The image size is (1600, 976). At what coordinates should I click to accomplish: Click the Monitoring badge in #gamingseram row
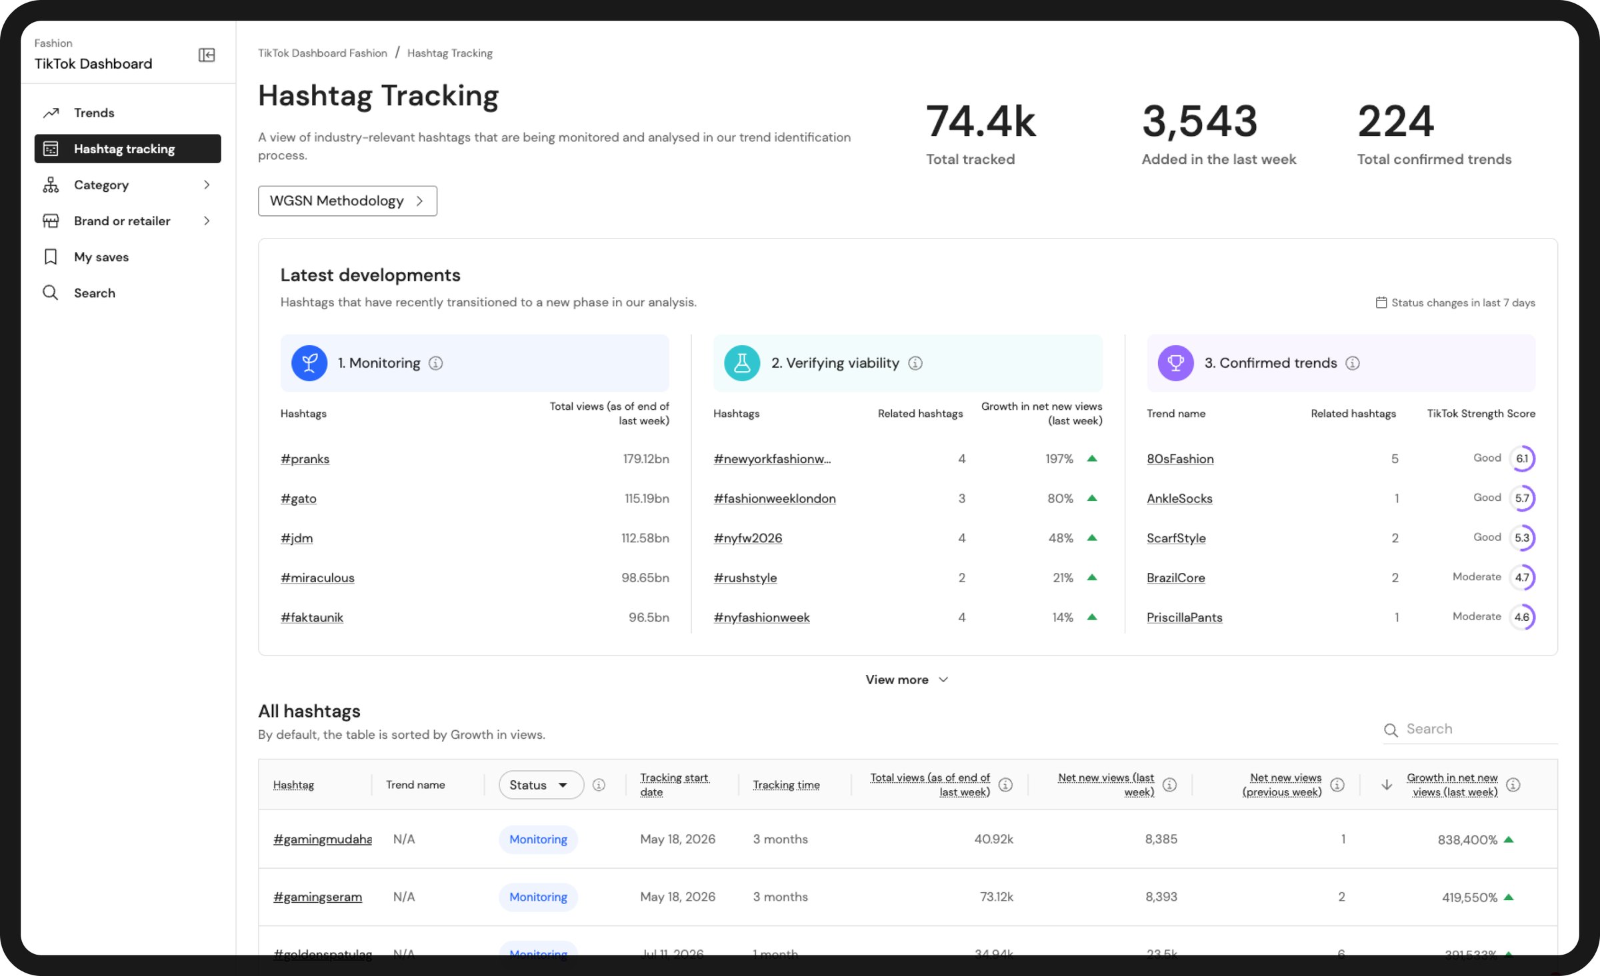pyautogui.click(x=538, y=897)
